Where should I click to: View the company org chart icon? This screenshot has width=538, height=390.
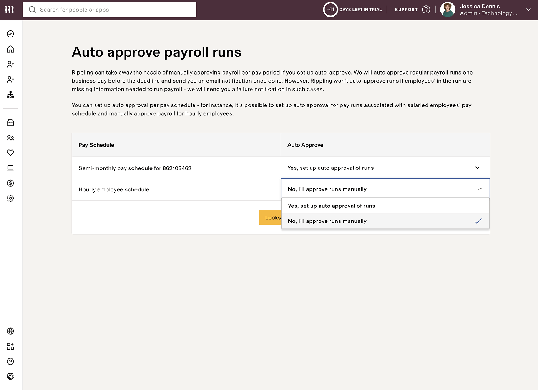[x=10, y=95]
